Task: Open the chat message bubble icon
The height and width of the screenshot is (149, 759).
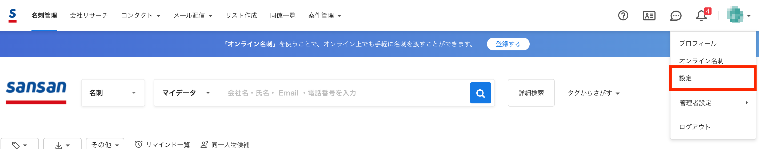Action: 675,16
